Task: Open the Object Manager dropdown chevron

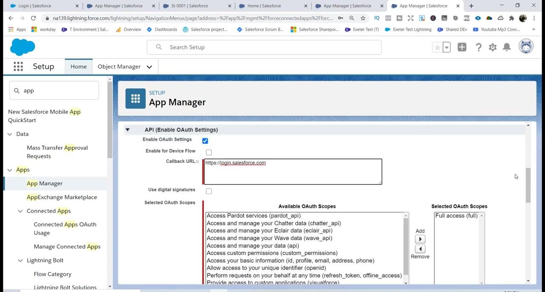Action: click(149, 67)
